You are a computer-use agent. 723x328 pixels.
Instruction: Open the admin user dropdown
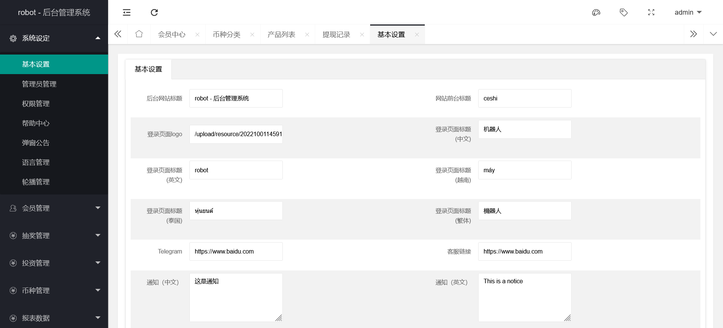click(688, 12)
